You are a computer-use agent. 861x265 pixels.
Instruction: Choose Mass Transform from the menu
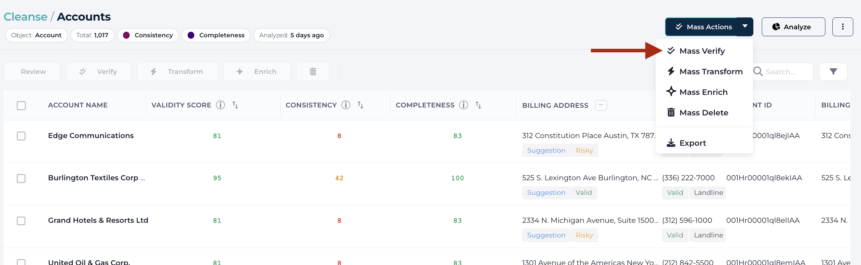(704, 71)
